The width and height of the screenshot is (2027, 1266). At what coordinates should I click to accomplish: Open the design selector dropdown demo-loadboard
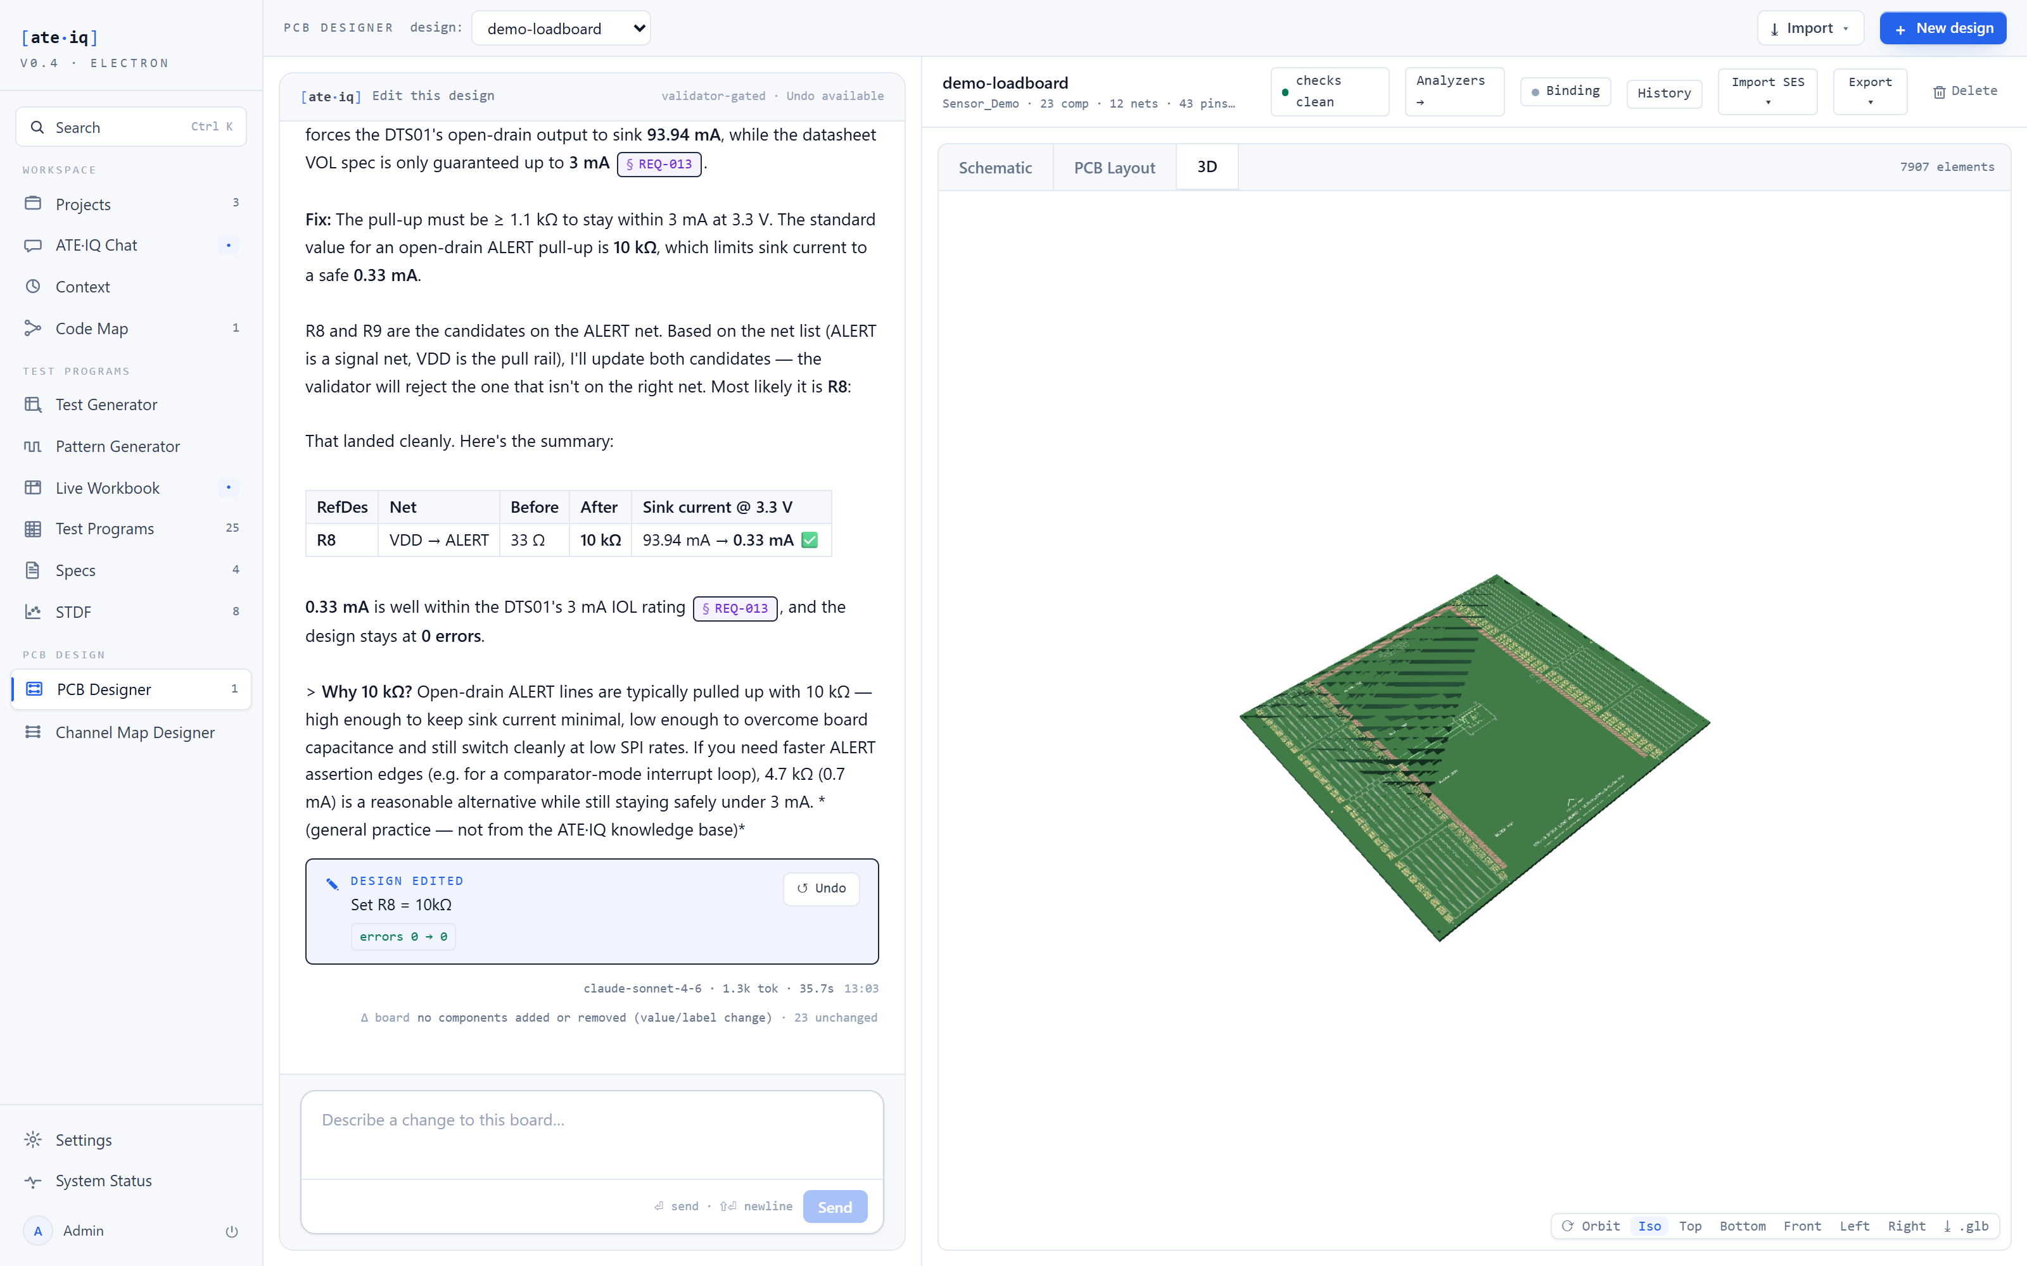click(x=561, y=28)
